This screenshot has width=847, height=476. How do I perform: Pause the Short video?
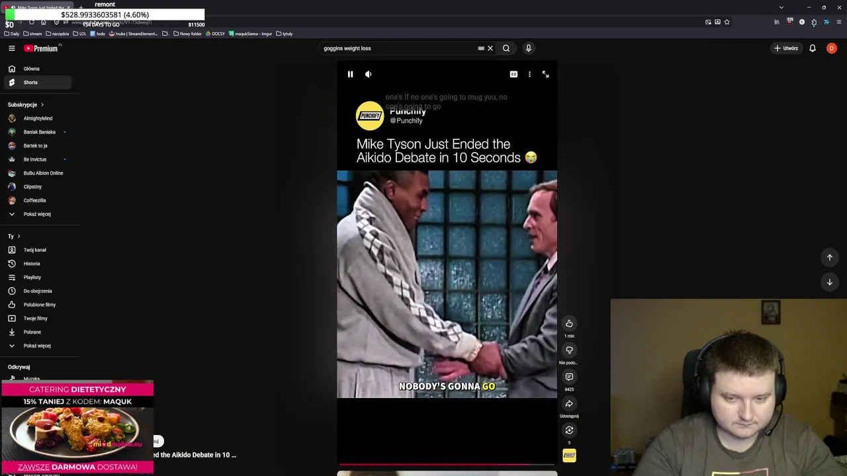click(350, 74)
